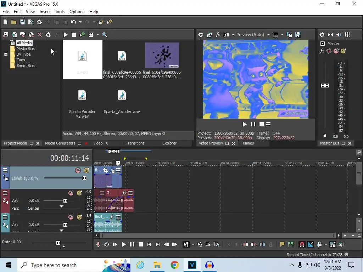Select the Normal Edit tool
The width and height of the screenshot is (363, 272).
186,244
